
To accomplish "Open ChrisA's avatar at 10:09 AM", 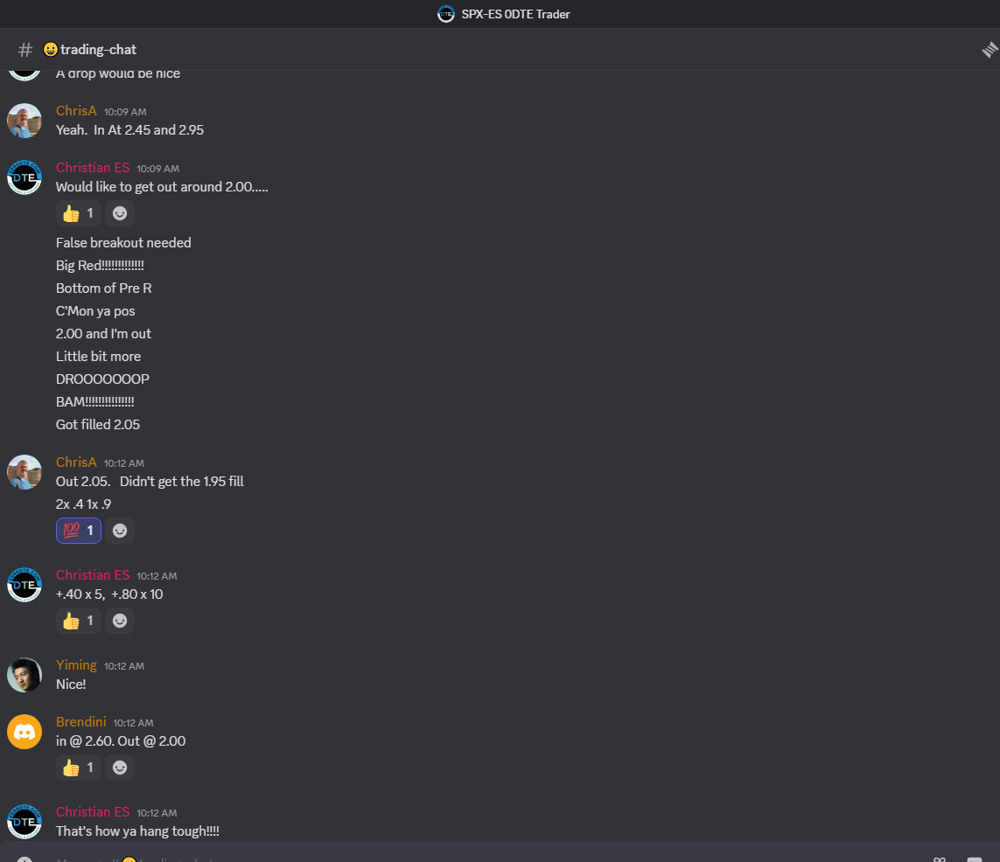I will [x=24, y=121].
